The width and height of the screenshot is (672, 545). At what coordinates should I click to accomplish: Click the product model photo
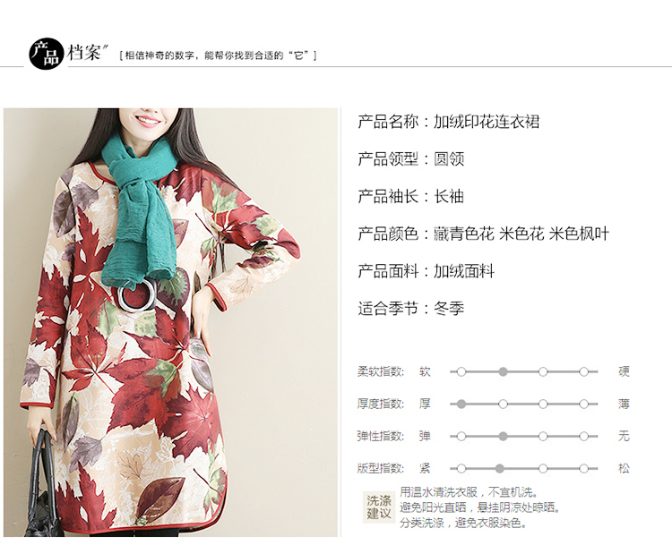pyautogui.click(x=170, y=322)
